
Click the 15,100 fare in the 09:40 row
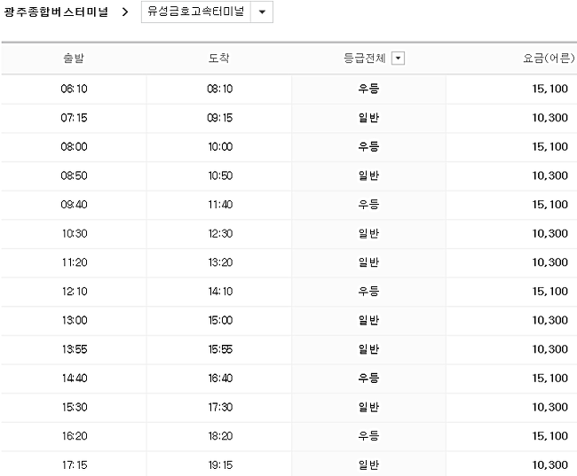549,205
